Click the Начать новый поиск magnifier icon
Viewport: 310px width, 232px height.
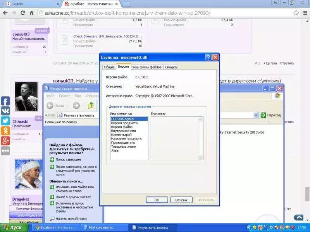[52, 218]
